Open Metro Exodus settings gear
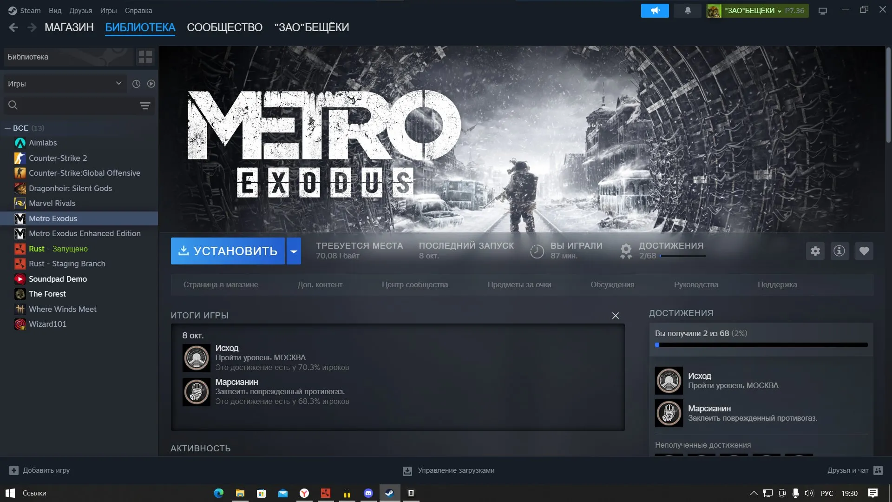 tap(815, 251)
